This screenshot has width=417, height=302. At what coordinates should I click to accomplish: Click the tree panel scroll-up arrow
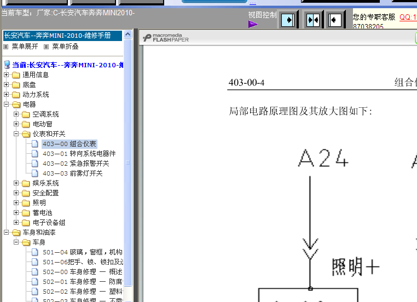tap(128, 34)
